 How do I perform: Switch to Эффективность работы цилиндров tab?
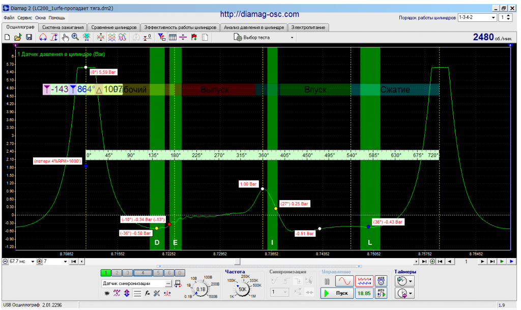[180, 27]
